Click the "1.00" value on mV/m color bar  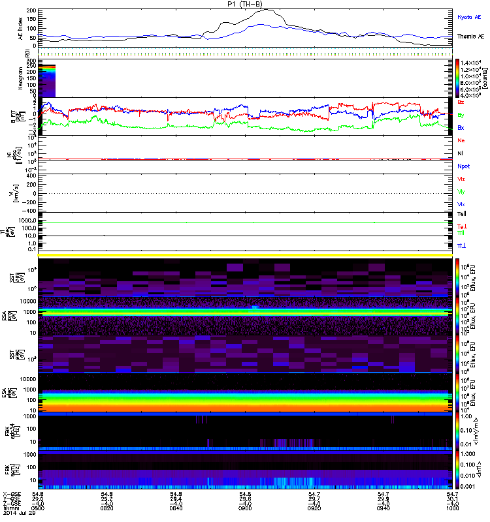(x=466, y=416)
